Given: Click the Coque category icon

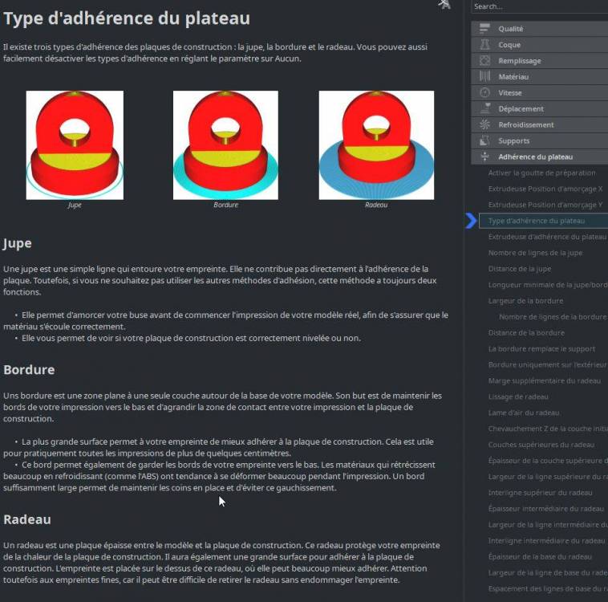Looking at the screenshot, I should pyautogui.click(x=484, y=45).
